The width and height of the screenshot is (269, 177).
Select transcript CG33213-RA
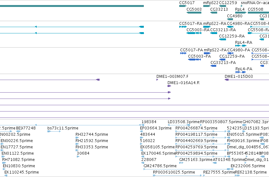214,33
